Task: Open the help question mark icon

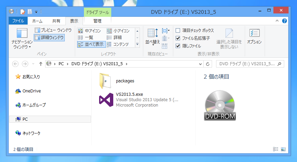Action: click(x=284, y=21)
